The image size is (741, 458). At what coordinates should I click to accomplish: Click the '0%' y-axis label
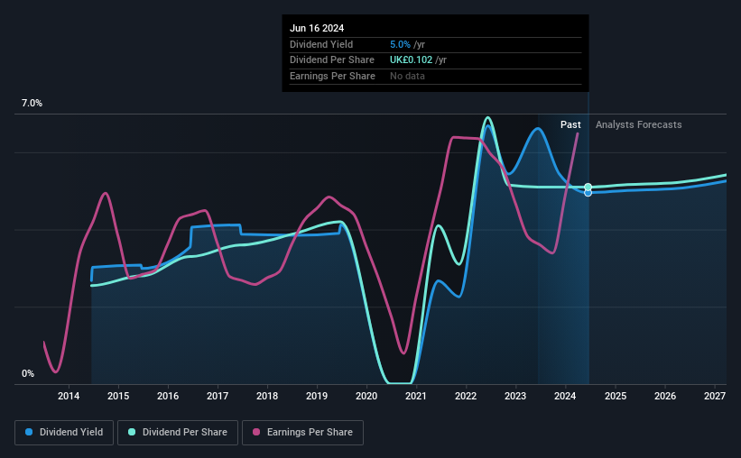click(28, 373)
